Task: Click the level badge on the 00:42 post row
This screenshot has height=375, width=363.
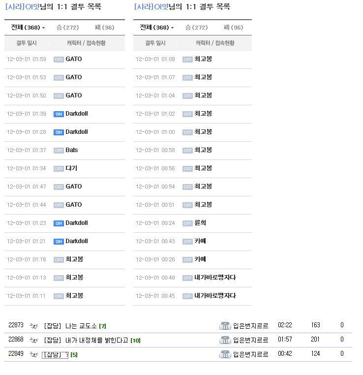Action: tap(225, 354)
